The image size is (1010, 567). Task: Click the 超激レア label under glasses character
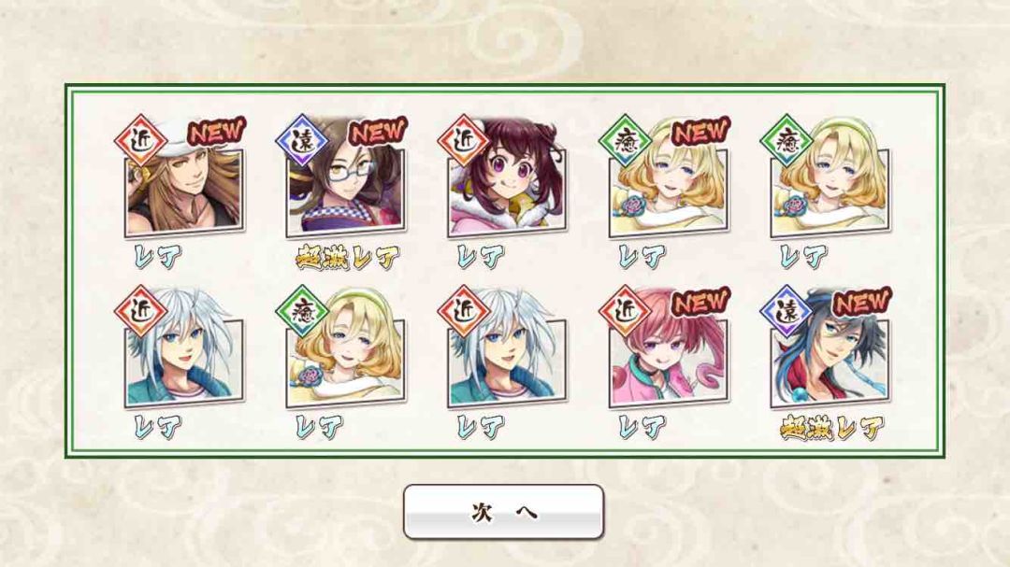pyautogui.click(x=347, y=258)
